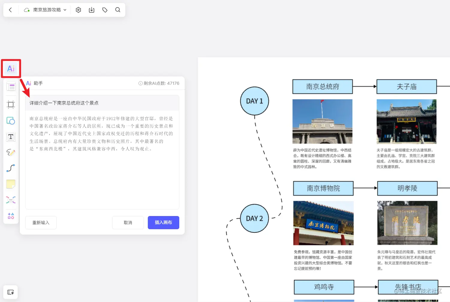The image size is (450, 302).
Task: Select the Frame tool
Action: pyautogui.click(x=11, y=104)
